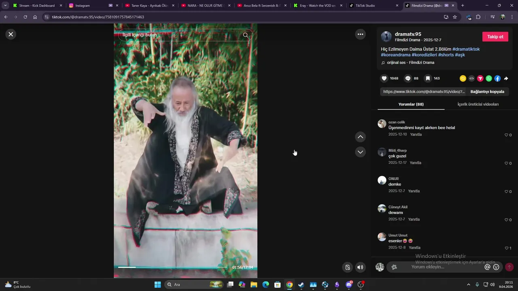This screenshot has height=291, width=518.
Task: Follow dramatv.95 with the Takip et button
Action: point(495,37)
